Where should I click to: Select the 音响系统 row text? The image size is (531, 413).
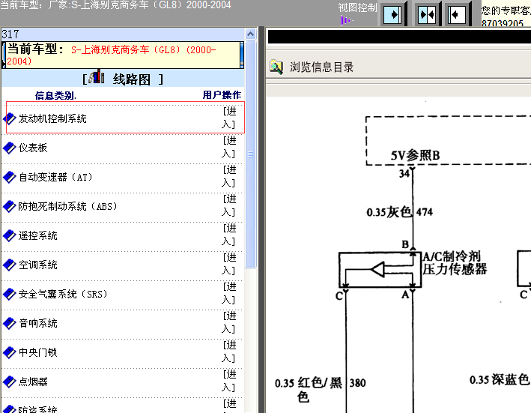[x=38, y=323]
